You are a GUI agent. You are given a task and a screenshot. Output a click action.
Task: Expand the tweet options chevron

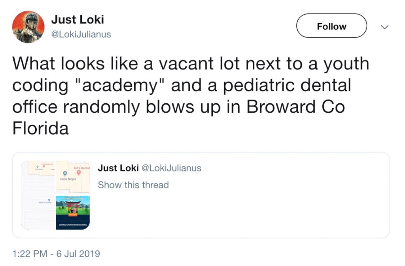[384, 27]
